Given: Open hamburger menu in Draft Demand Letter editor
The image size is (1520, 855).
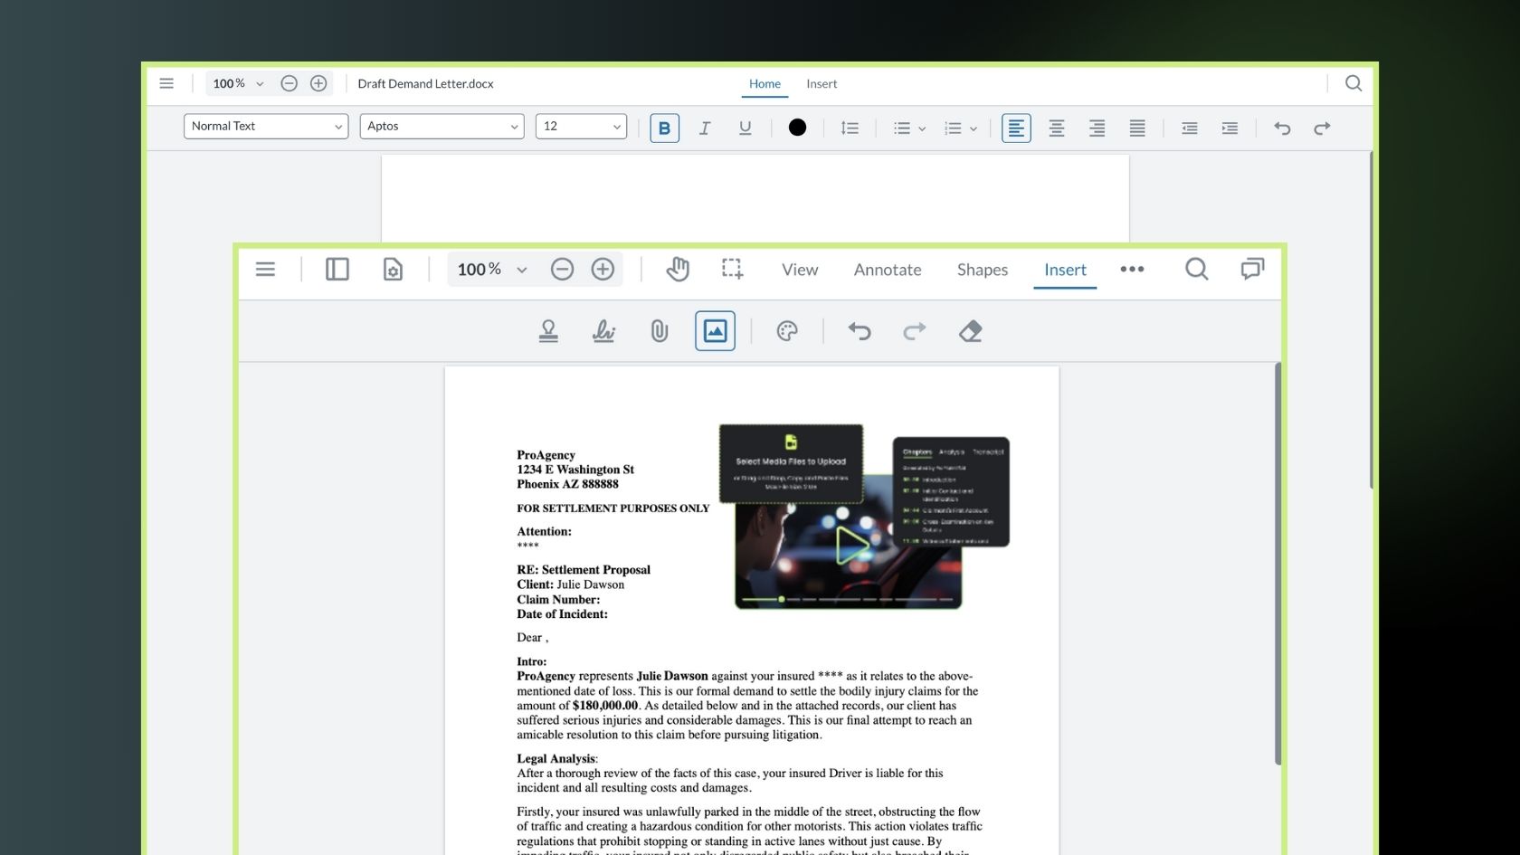Looking at the screenshot, I should [166, 83].
